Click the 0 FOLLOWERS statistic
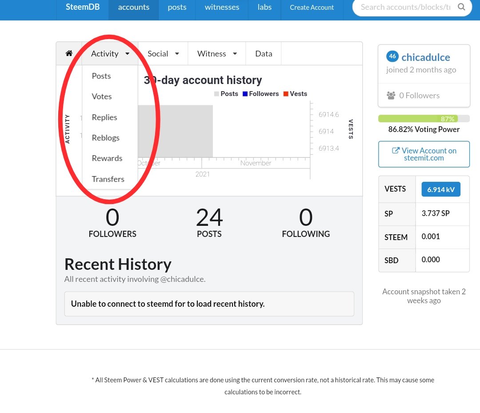The width and height of the screenshot is (480, 413). [x=112, y=223]
